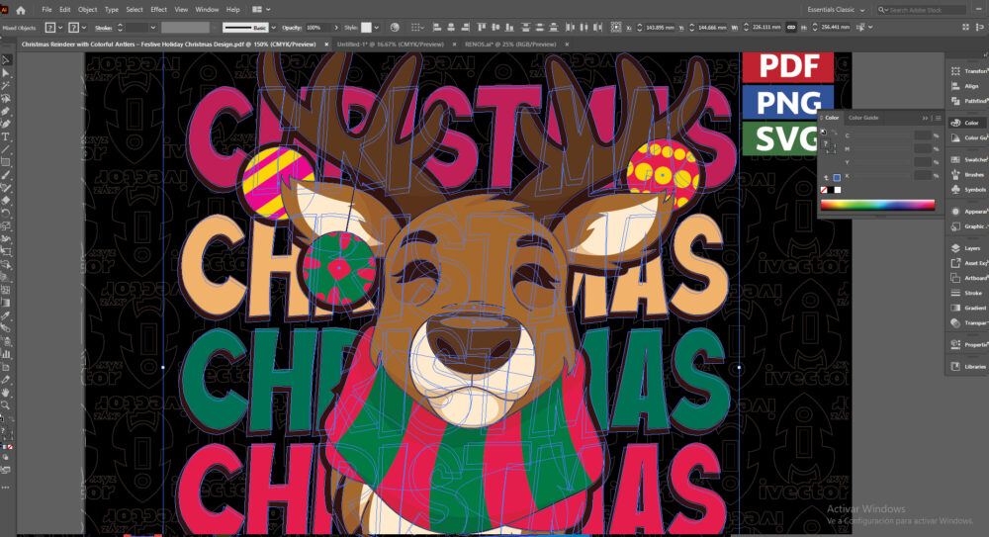
Task: Open the File menu
Action: 46,10
